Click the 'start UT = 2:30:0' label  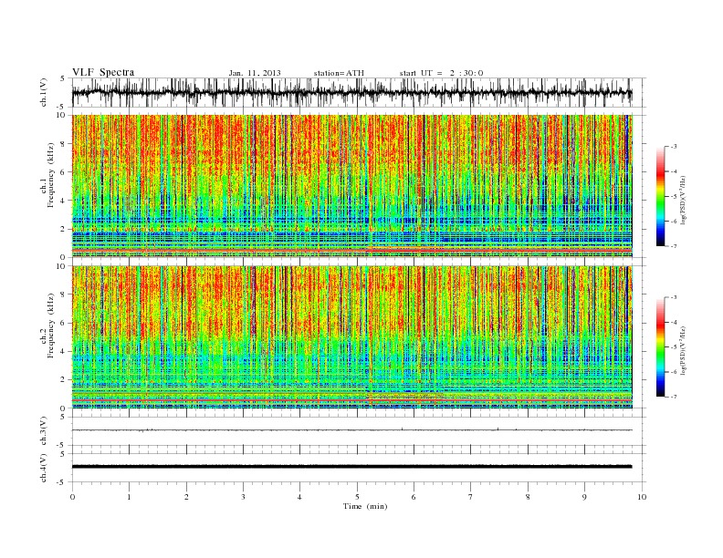coord(441,73)
